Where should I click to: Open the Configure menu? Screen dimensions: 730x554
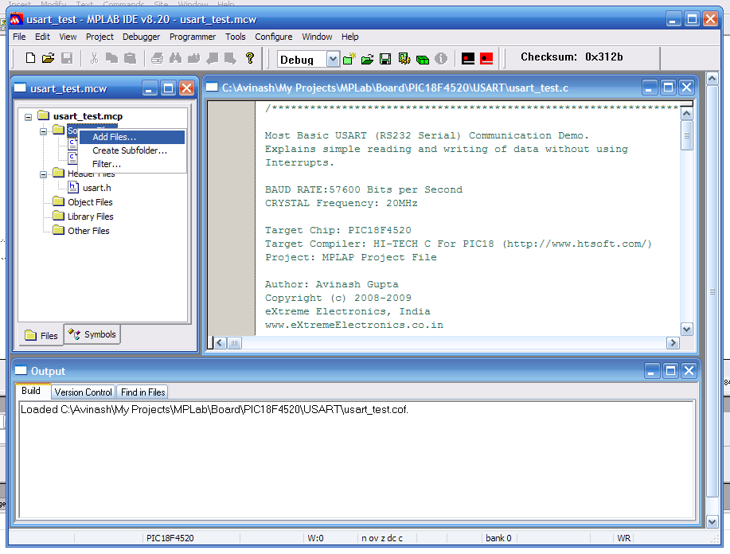tap(273, 37)
